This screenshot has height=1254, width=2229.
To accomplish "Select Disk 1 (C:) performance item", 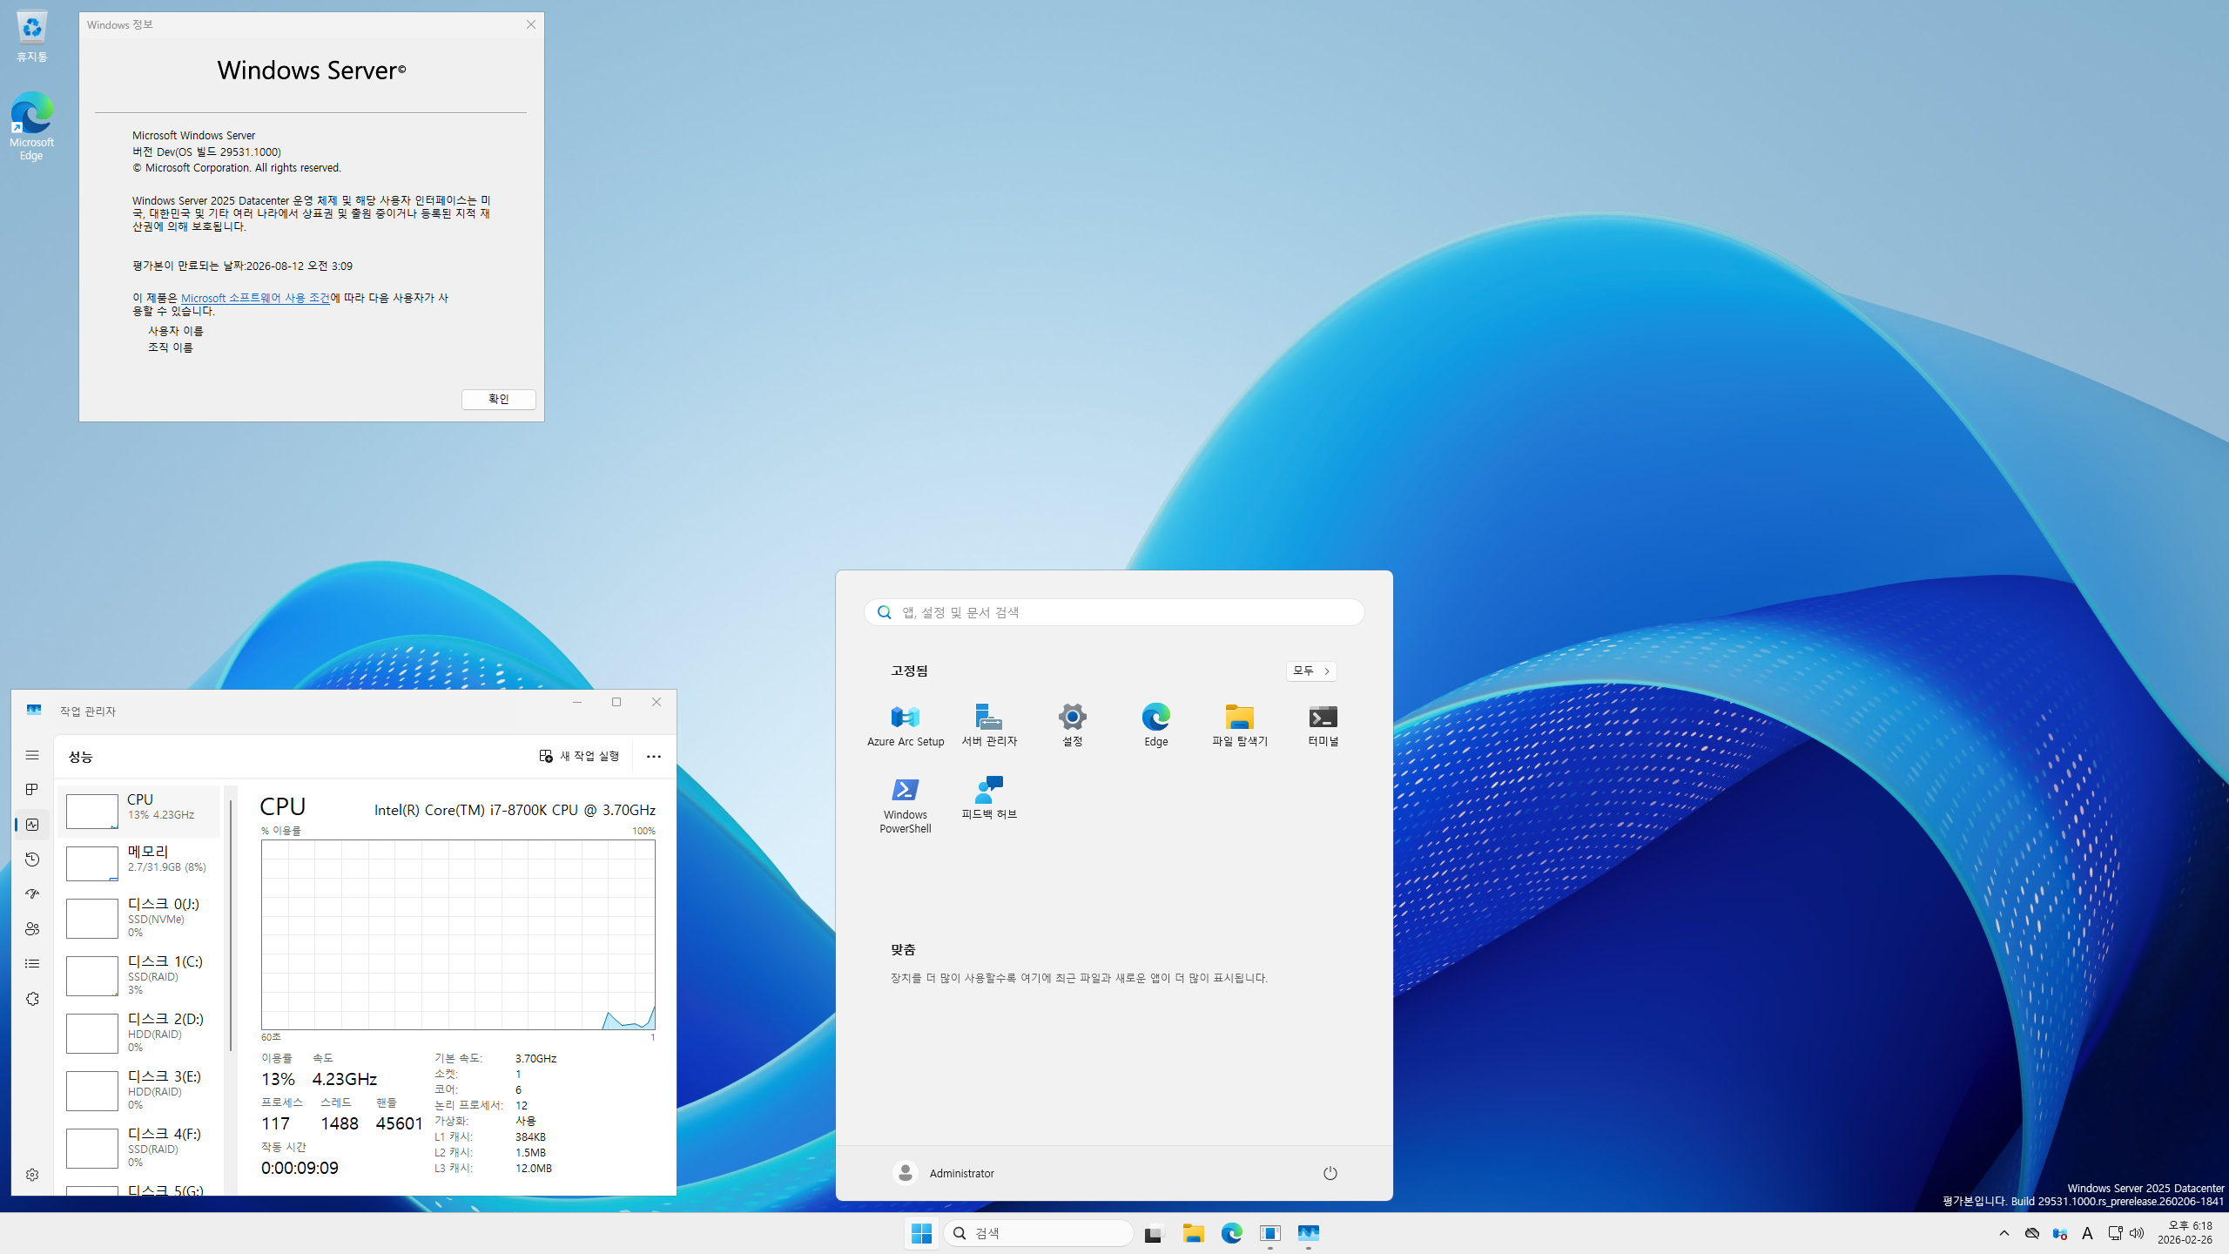I will point(139,975).
